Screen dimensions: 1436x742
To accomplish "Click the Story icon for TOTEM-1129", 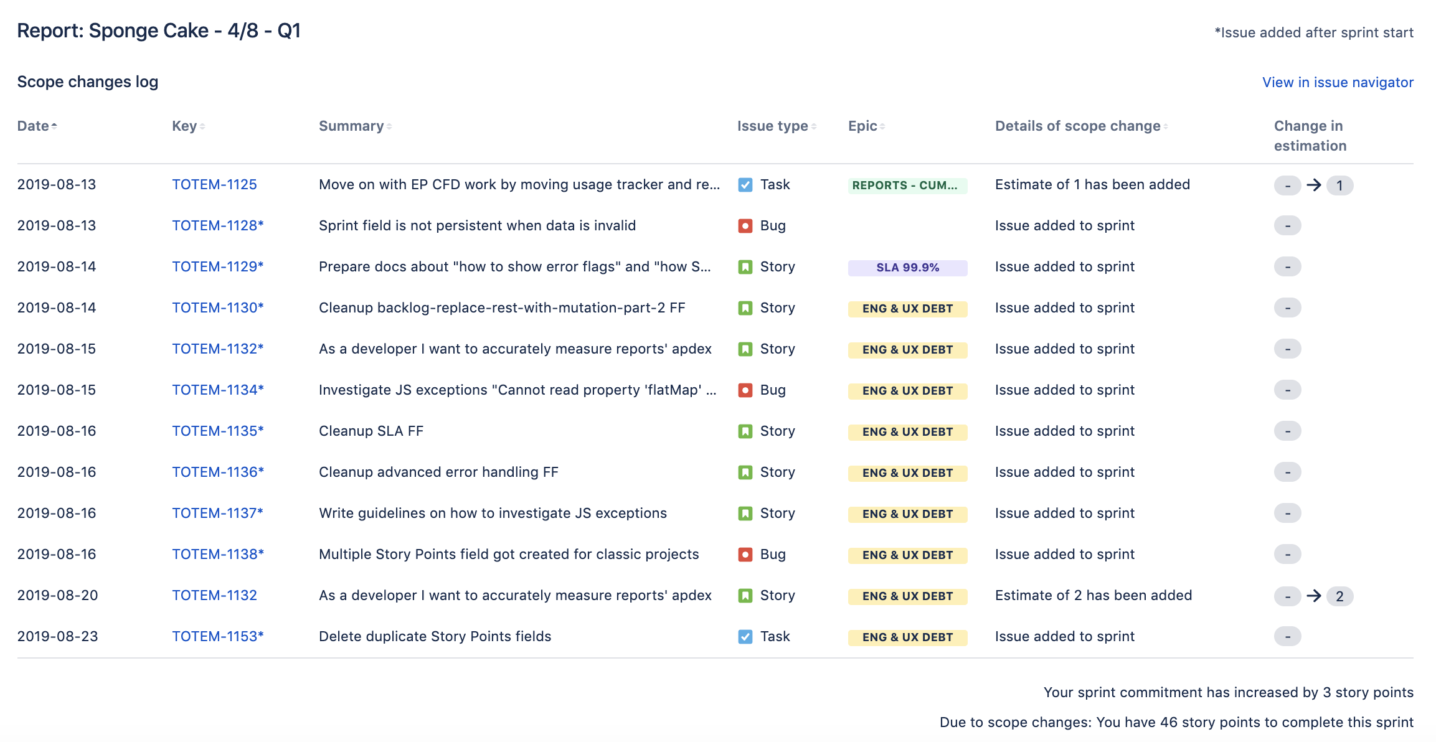I will point(745,267).
